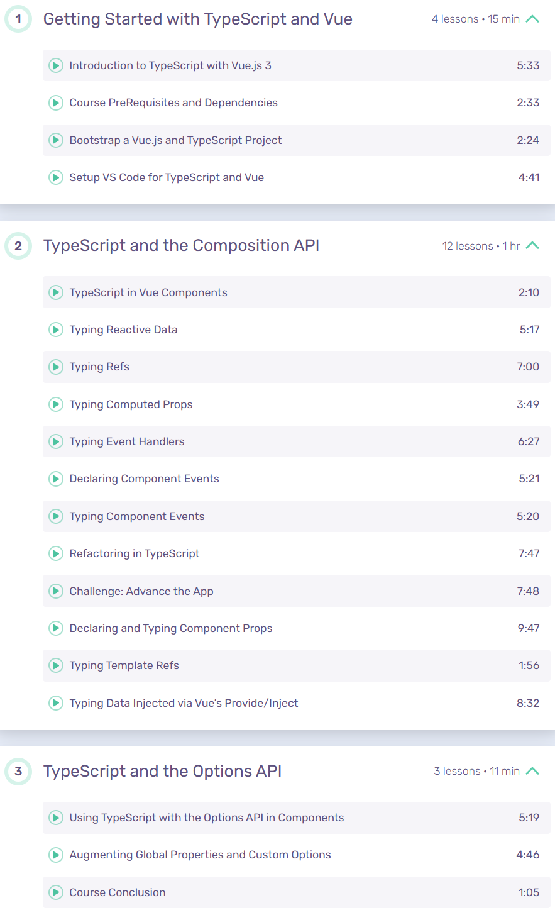Click play icon beside Typing Template Refs

(56, 665)
